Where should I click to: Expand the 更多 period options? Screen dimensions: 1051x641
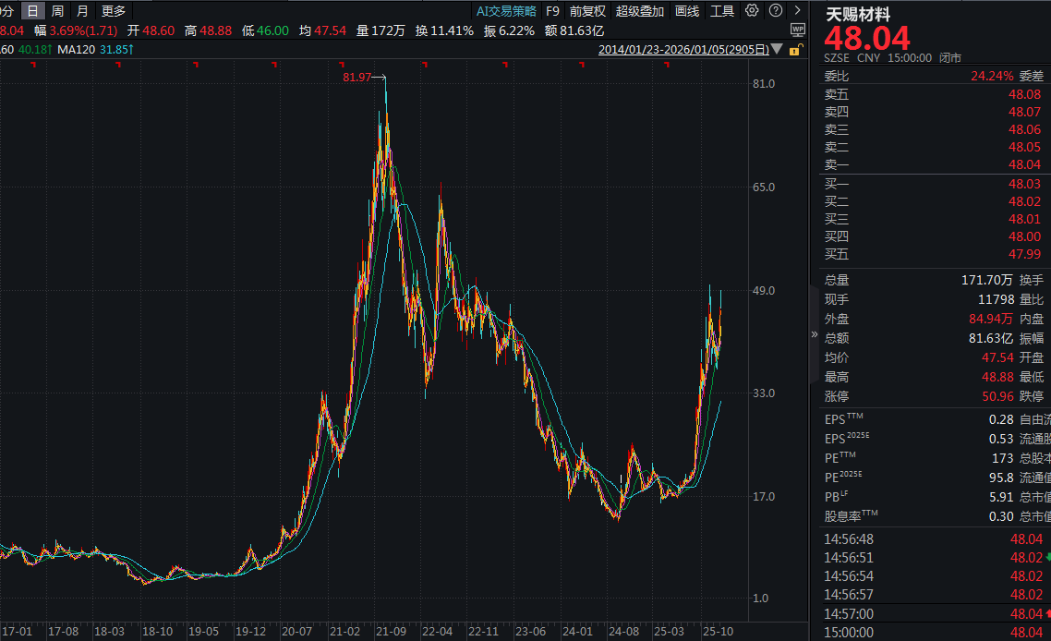(112, 12)
